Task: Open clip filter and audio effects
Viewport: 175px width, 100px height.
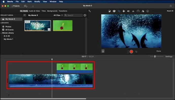Action: click(x=143, y=11)
